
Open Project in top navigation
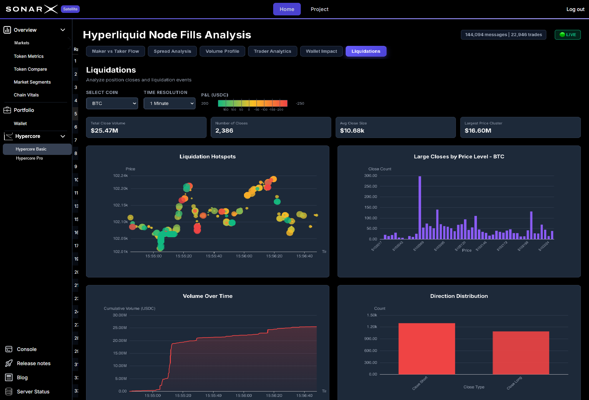[x=320, y=9]
